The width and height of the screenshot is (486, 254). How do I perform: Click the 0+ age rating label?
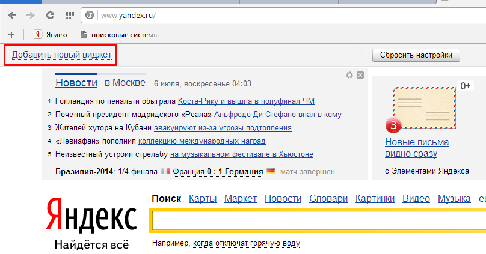(465, 86)
